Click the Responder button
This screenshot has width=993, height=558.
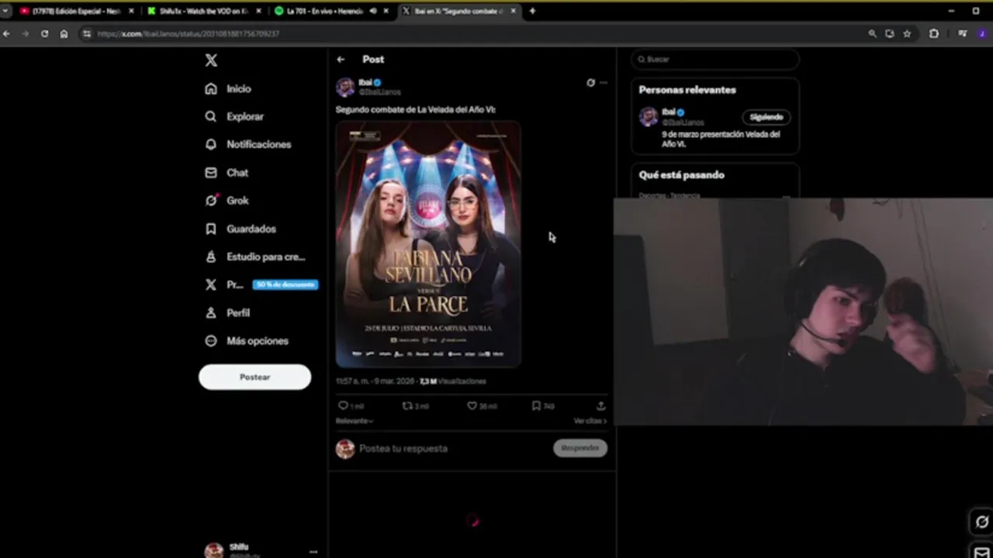point(580,448)
